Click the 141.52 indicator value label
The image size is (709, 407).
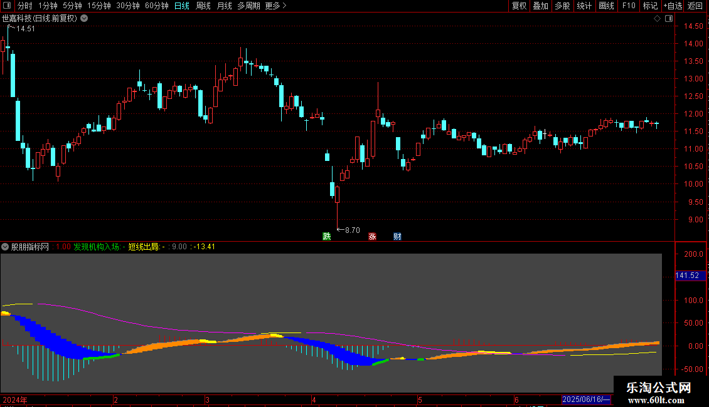(687, 276)
